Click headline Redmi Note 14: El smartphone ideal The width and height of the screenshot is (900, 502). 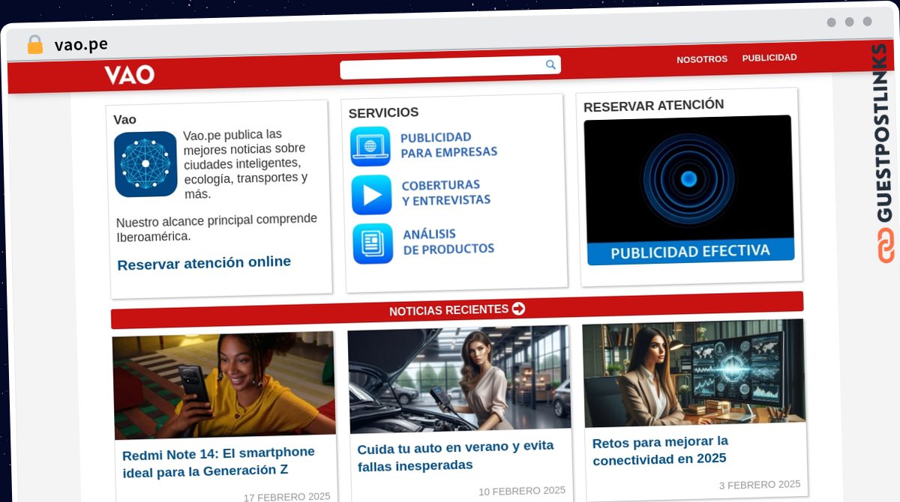coord(218,462)
